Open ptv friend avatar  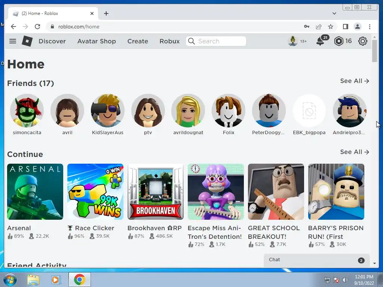(148, 111)
